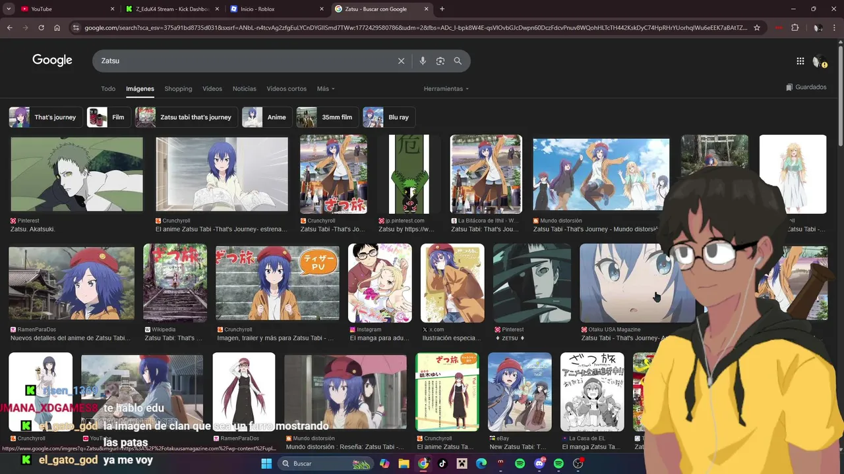844x474 pixels.
Task: Click the browser address bar URL
Action: click(415, 28)
